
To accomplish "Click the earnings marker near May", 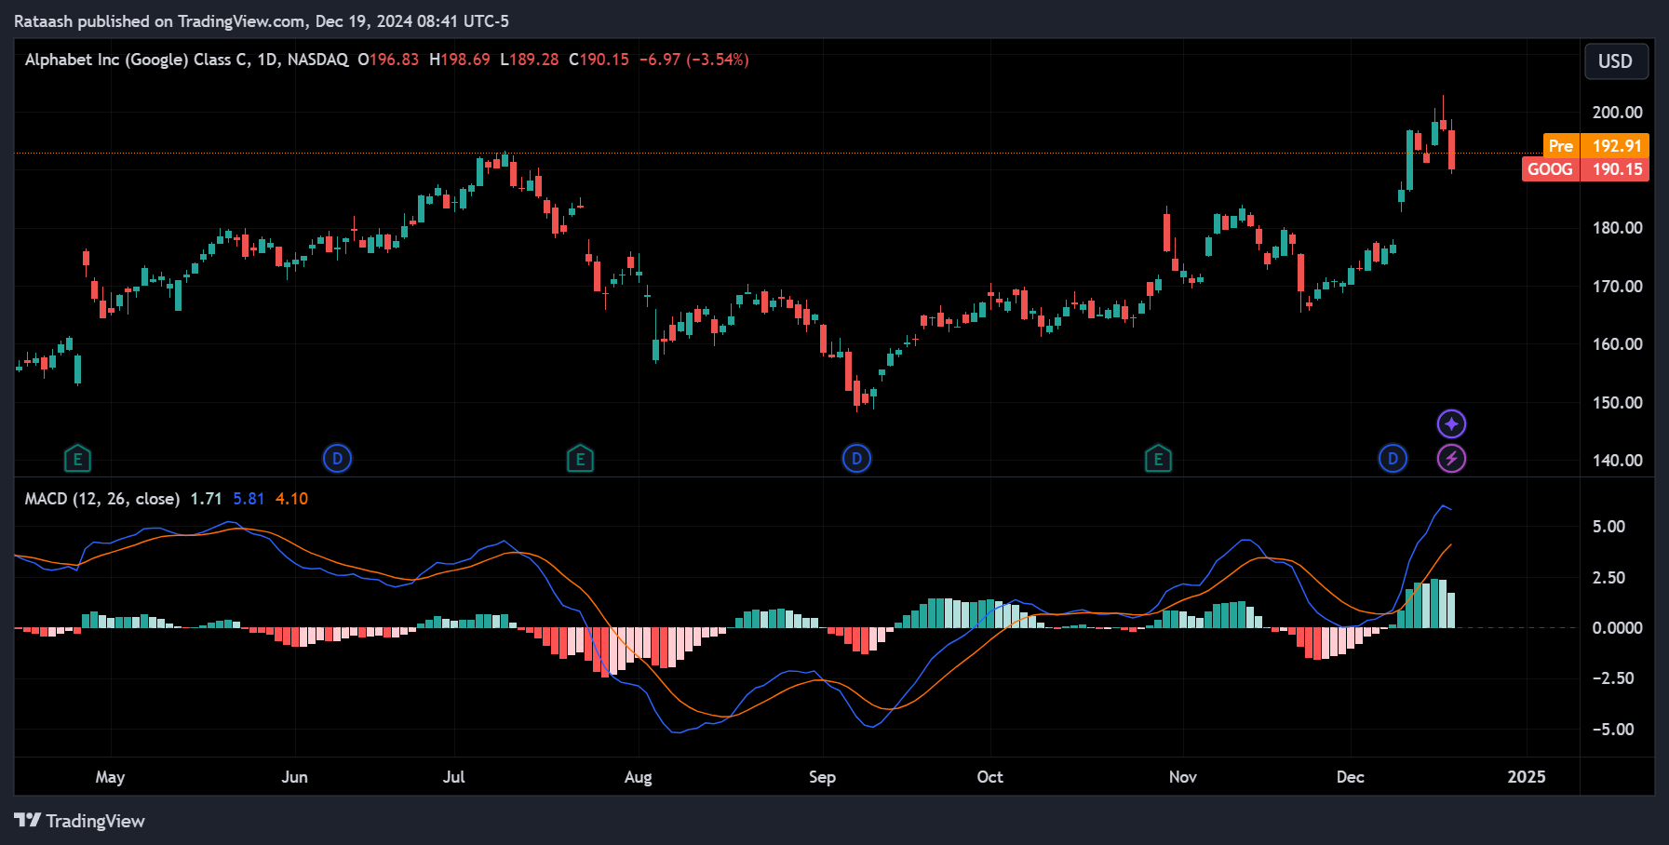I will 77,458.
